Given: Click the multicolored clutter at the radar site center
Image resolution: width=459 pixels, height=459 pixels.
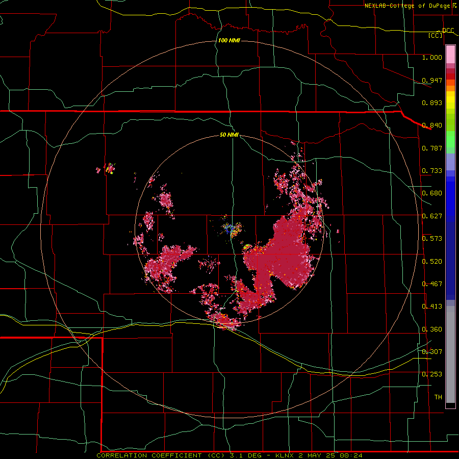Looking at the screenshot, I should (231, 228).
